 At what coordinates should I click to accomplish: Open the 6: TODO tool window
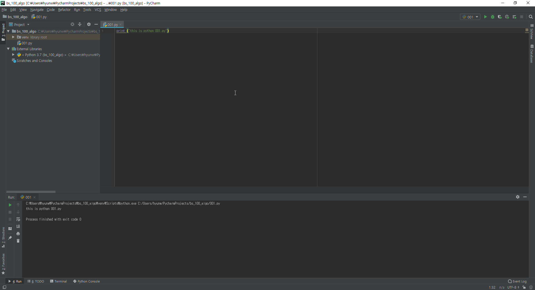pos(36,281)
